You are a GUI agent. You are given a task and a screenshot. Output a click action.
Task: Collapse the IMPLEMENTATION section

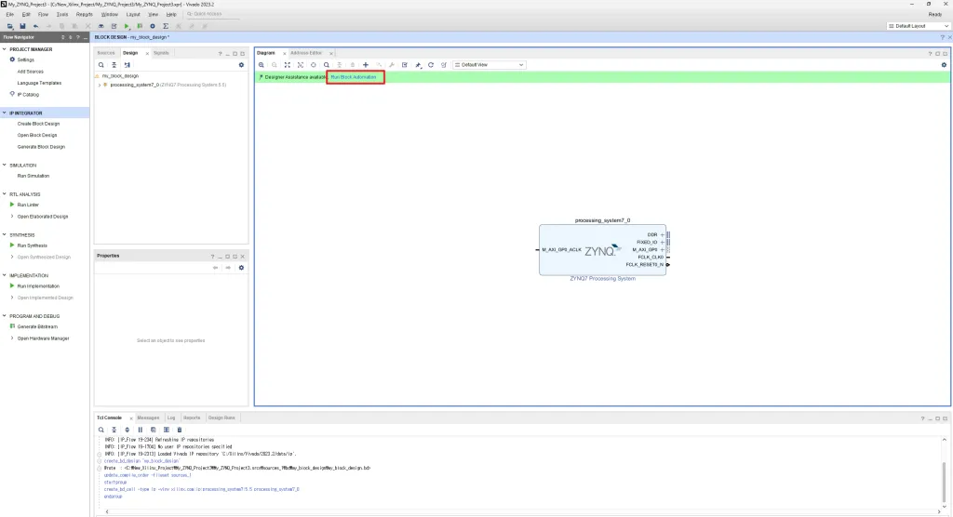point(5,276)
